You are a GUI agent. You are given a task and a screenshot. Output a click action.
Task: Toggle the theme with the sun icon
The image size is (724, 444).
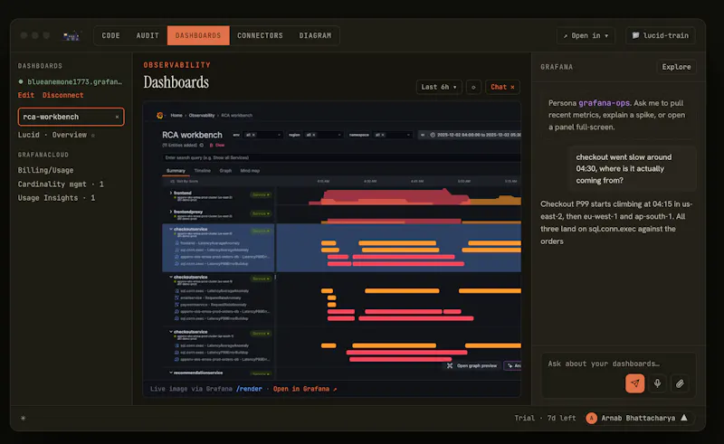pyautogui.click(x=24, y=418)
